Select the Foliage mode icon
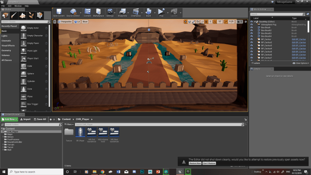Viewport: 311px width, 175px height. (x=31, y=15)
